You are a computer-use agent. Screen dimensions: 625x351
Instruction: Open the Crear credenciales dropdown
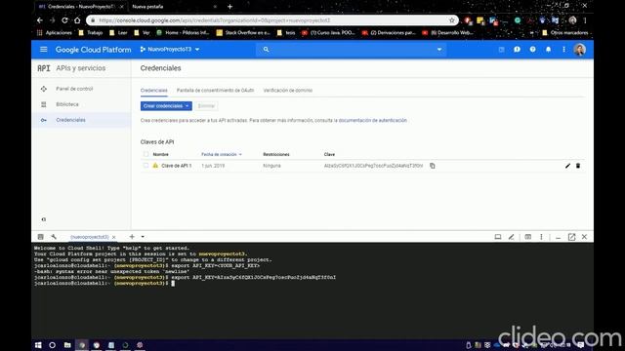coord(166,106)
